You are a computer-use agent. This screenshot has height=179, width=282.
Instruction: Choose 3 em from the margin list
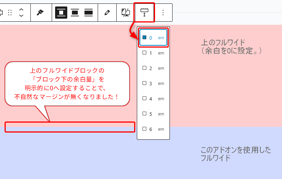click(153, 83)
